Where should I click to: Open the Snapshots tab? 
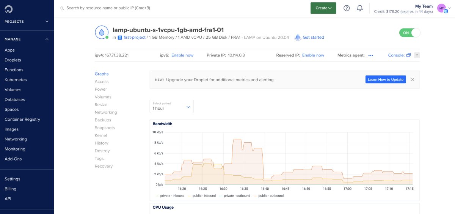tap(105, 128)
